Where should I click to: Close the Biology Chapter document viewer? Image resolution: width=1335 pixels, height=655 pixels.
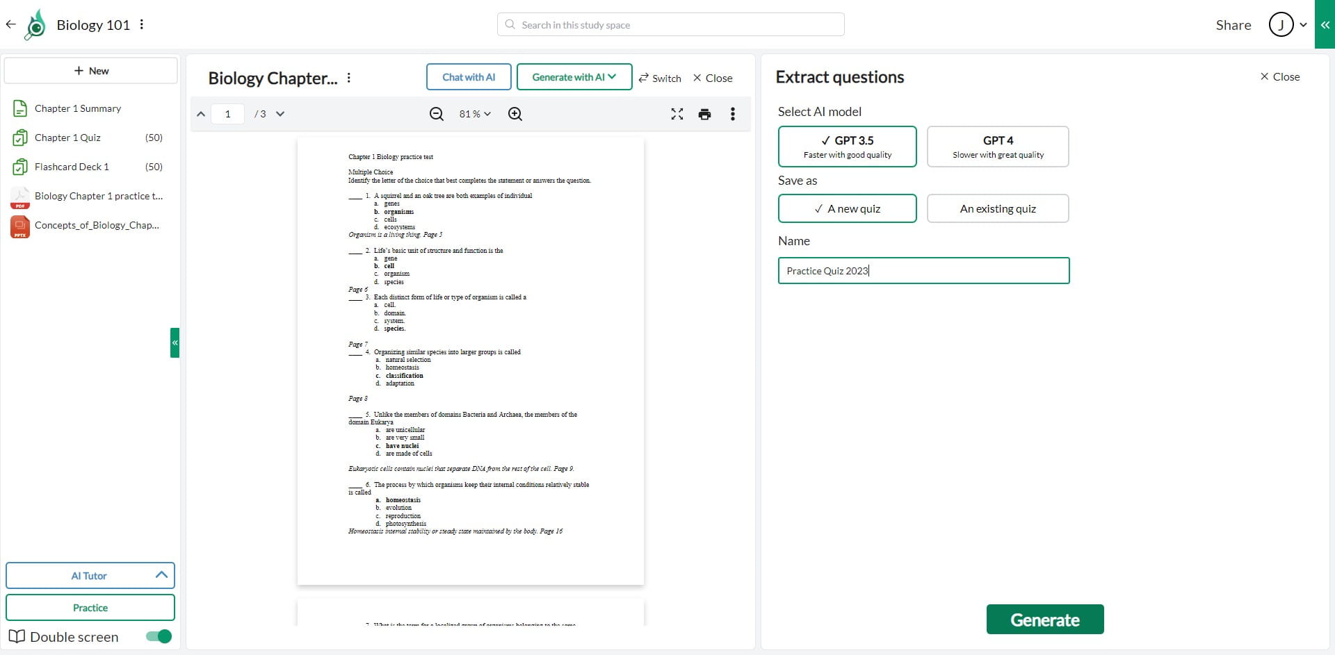713,78
